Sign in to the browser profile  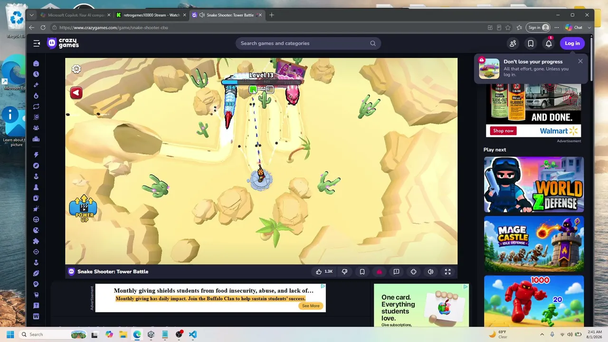point(539,28)
